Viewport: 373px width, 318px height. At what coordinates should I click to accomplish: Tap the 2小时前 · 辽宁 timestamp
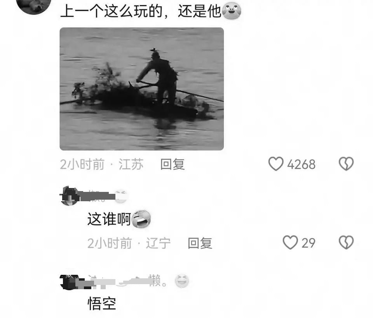(129, 243)
